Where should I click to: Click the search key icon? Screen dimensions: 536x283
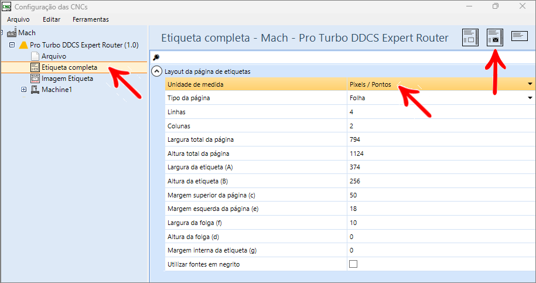point(156,57)
